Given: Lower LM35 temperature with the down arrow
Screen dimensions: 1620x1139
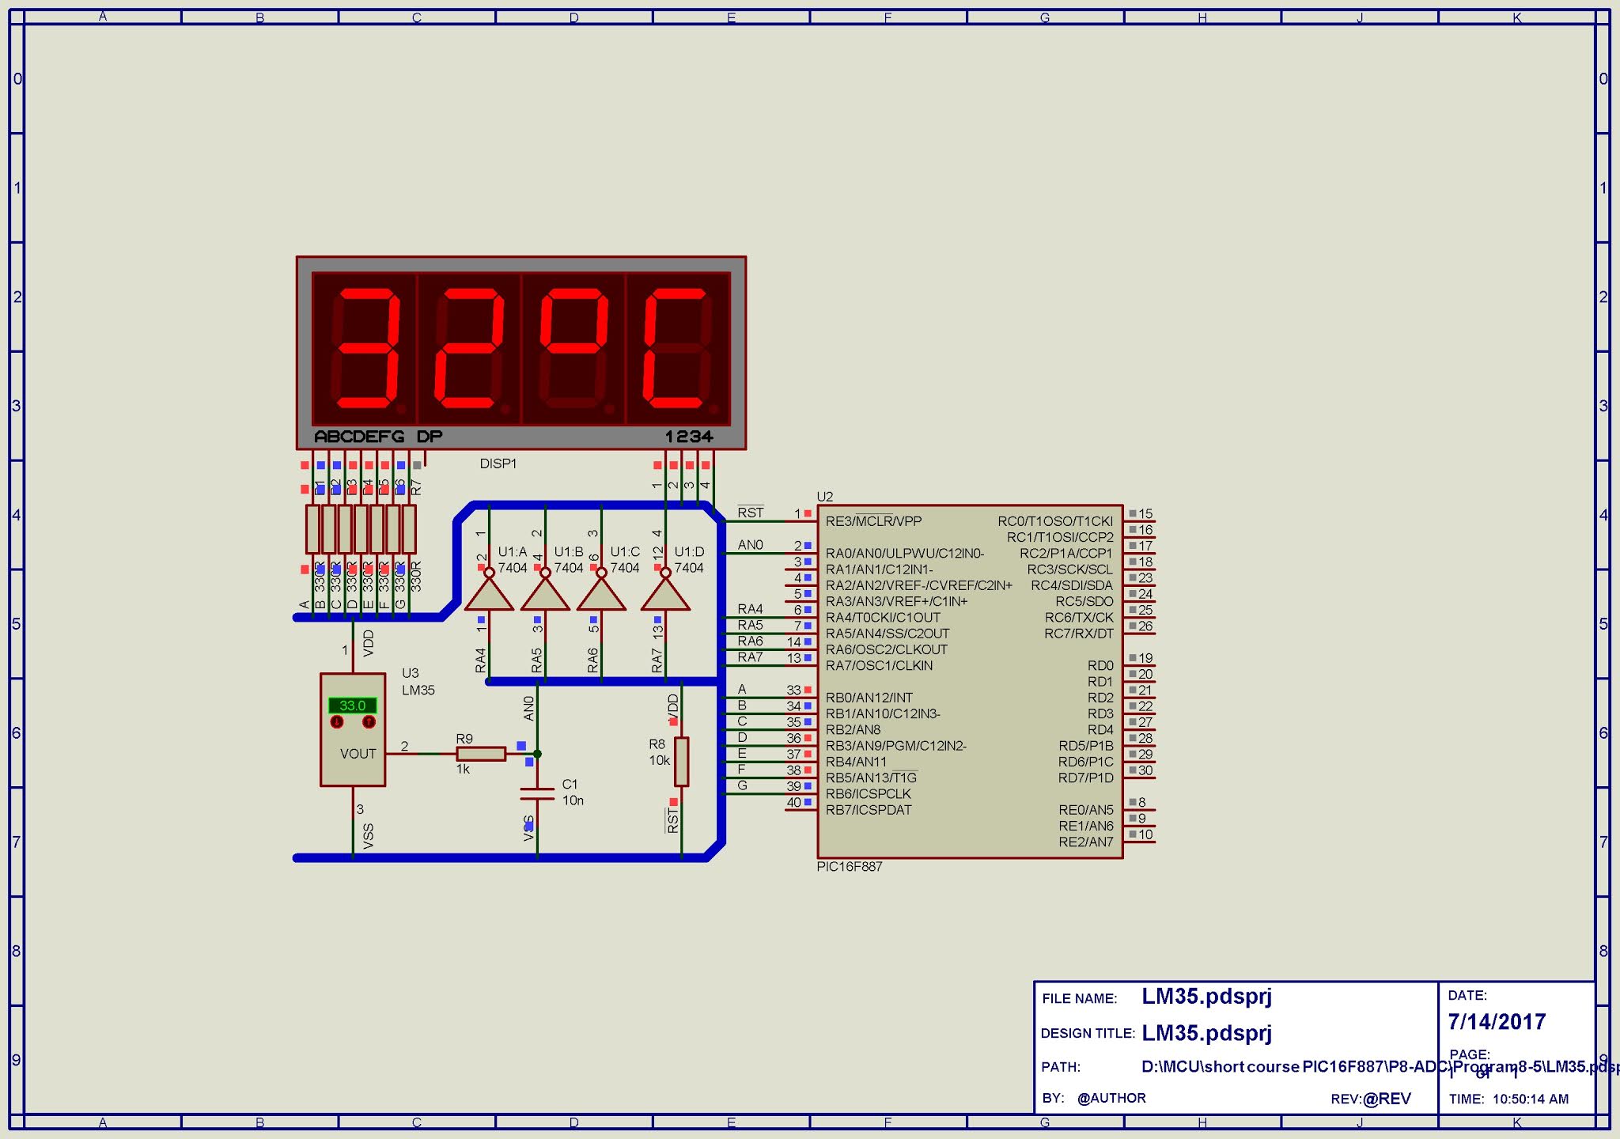Looking at the screenshot, I should click(x=335, y=721).
